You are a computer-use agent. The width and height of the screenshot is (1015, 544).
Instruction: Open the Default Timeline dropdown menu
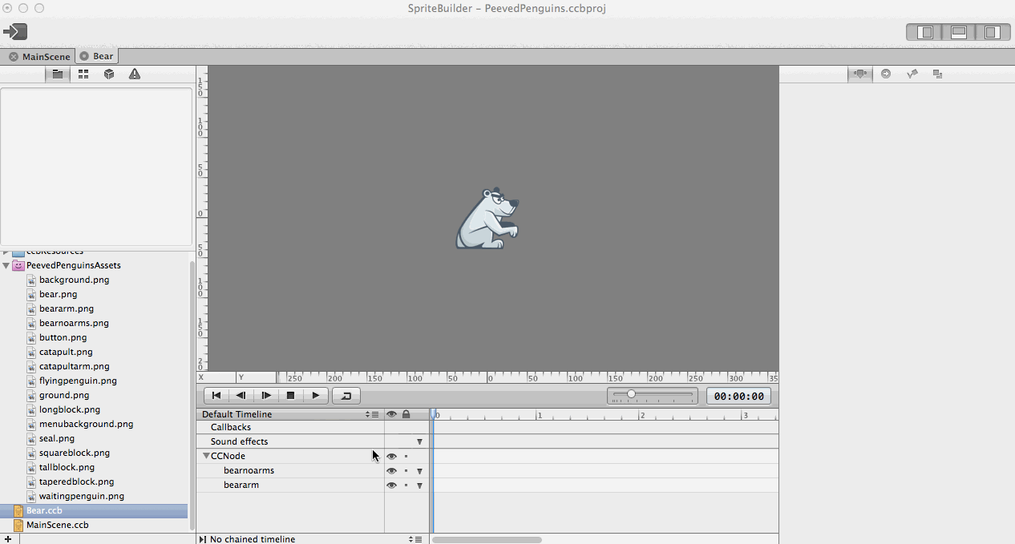(x=372, y=414)
